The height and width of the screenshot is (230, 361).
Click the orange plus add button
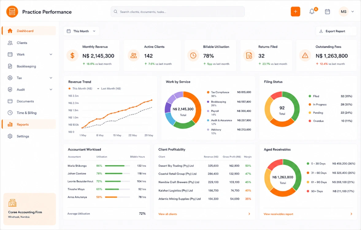(295, 12)
